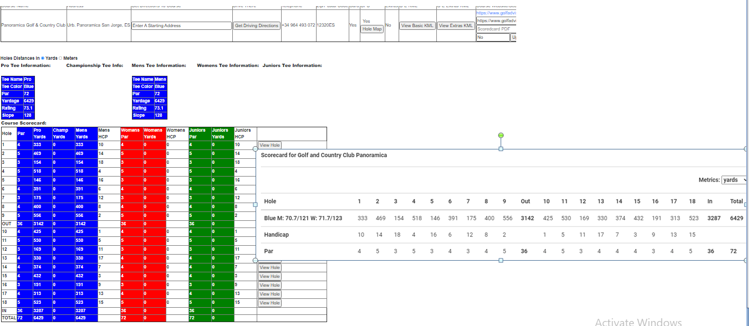This screenshot has height=326, width=749.
Task: Click the TOTAL row label in course scorecard
Action: 8,318
